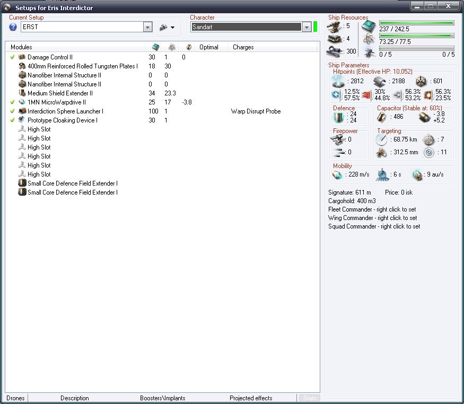This screenshot has height=404, width=464.
Task: Click the calibration icon showing 300
Action: 335,51
